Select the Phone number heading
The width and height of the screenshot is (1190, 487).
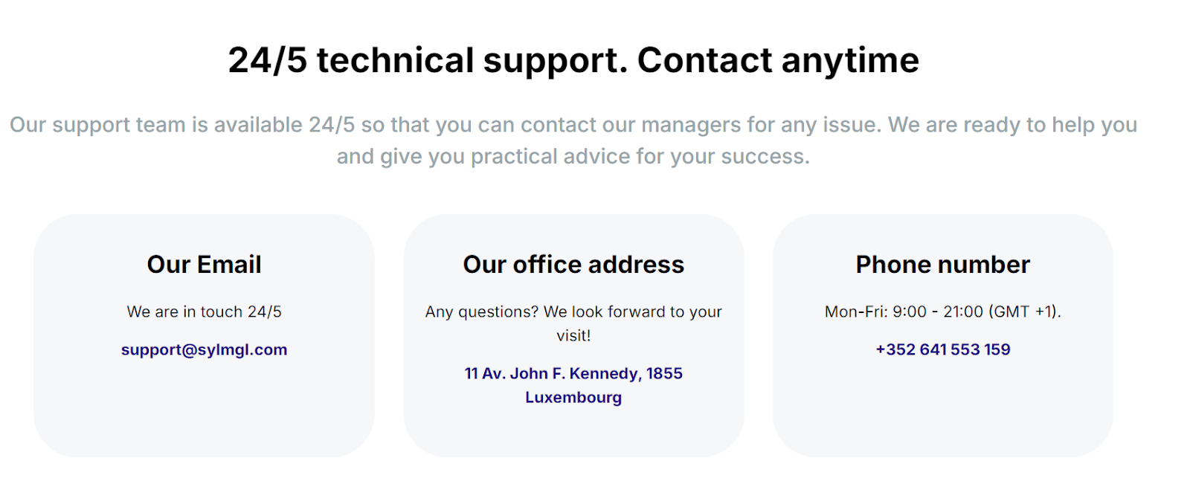point(942,265)
